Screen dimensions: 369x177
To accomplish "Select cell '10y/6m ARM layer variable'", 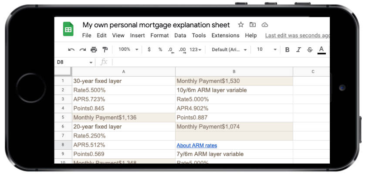I will (x=234, y=90).
